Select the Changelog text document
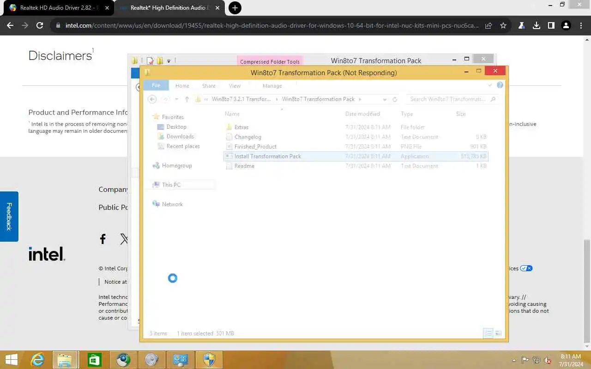The height and width of the screenshot is (369, 591). point(356,137)
